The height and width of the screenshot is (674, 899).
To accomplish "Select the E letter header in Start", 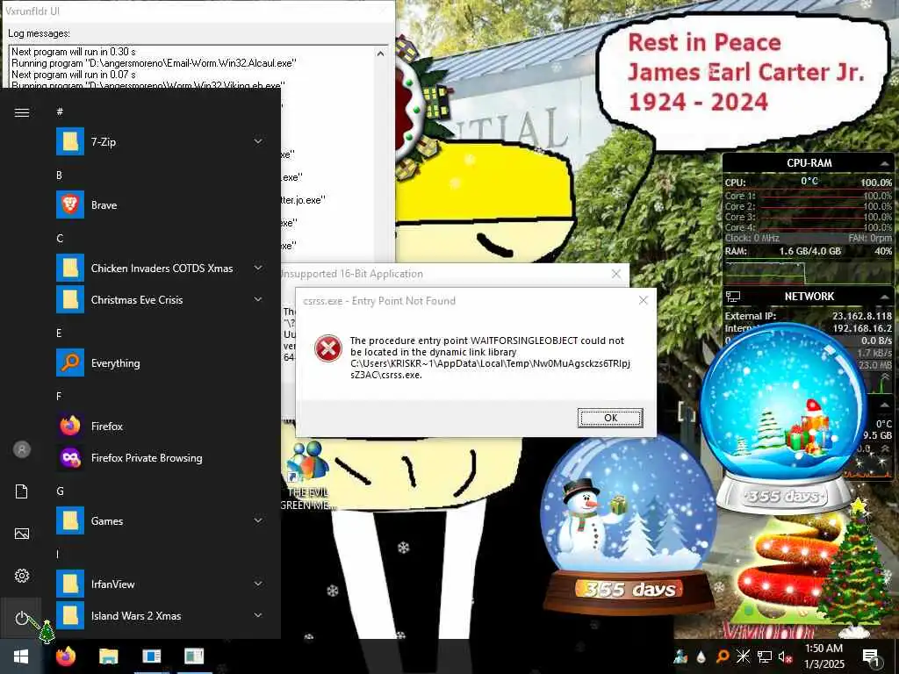I will coord(59,333).
